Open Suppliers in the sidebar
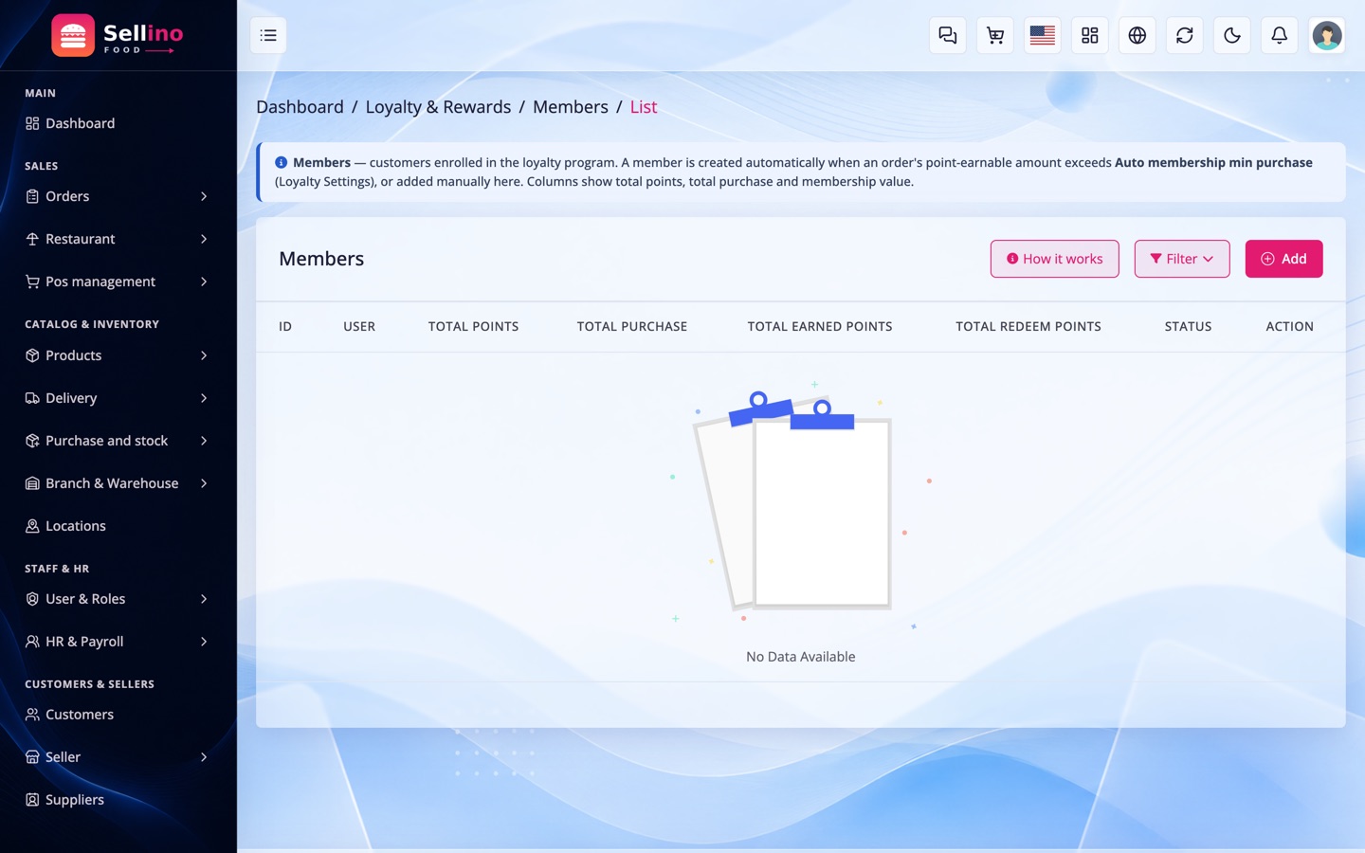The width and height of the screenshot is (1365, 853). click(118, 800)
